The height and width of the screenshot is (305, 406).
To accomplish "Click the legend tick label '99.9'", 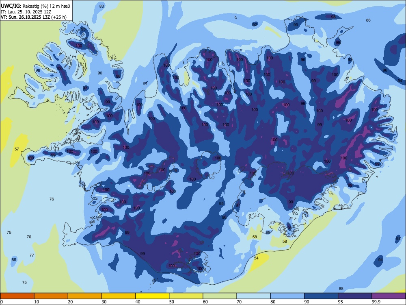I will (x=376, y=302).
